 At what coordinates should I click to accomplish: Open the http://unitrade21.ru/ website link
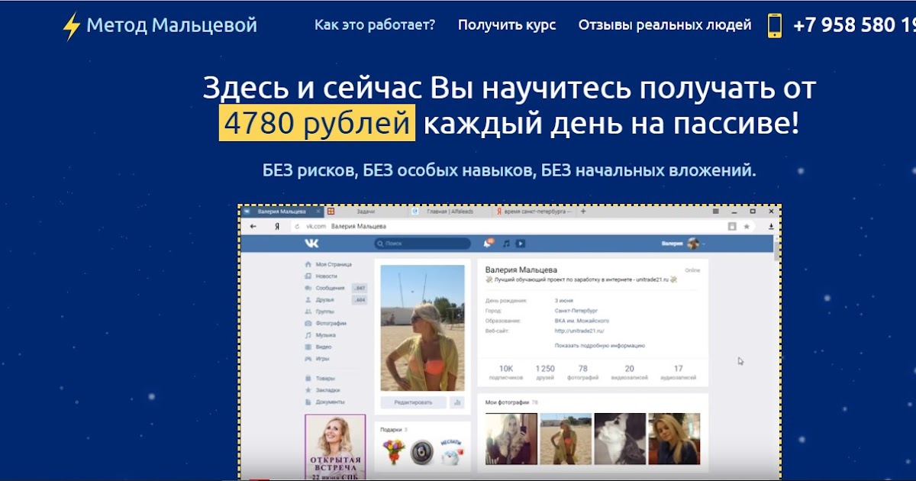pyautogui.click(x=579, y=331)
